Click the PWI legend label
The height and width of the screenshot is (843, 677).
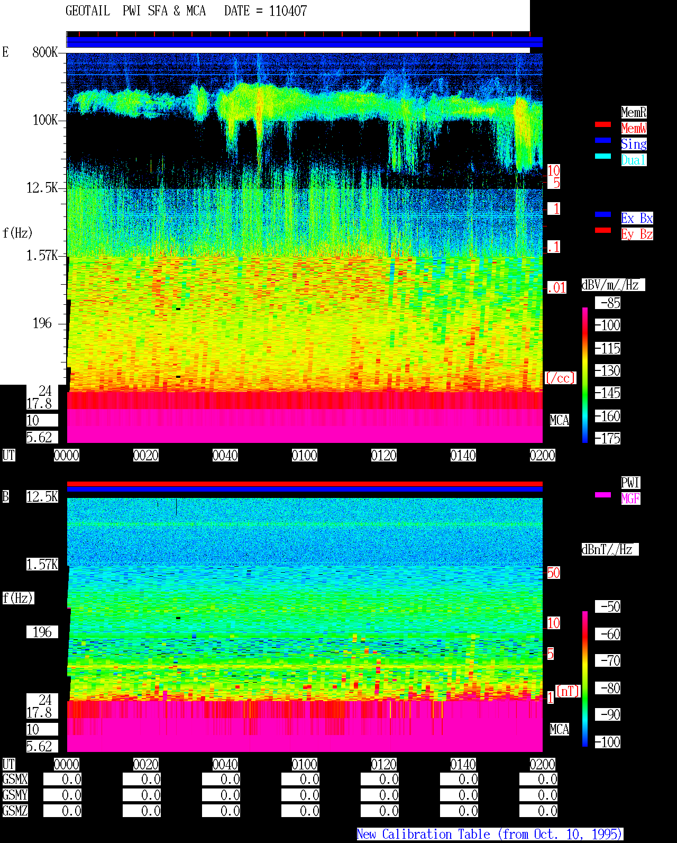click(x=630, y=483)
